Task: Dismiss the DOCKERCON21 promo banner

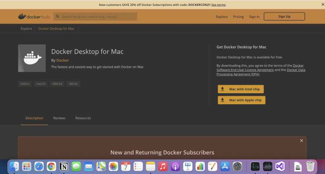Action: tap(323, 4)
